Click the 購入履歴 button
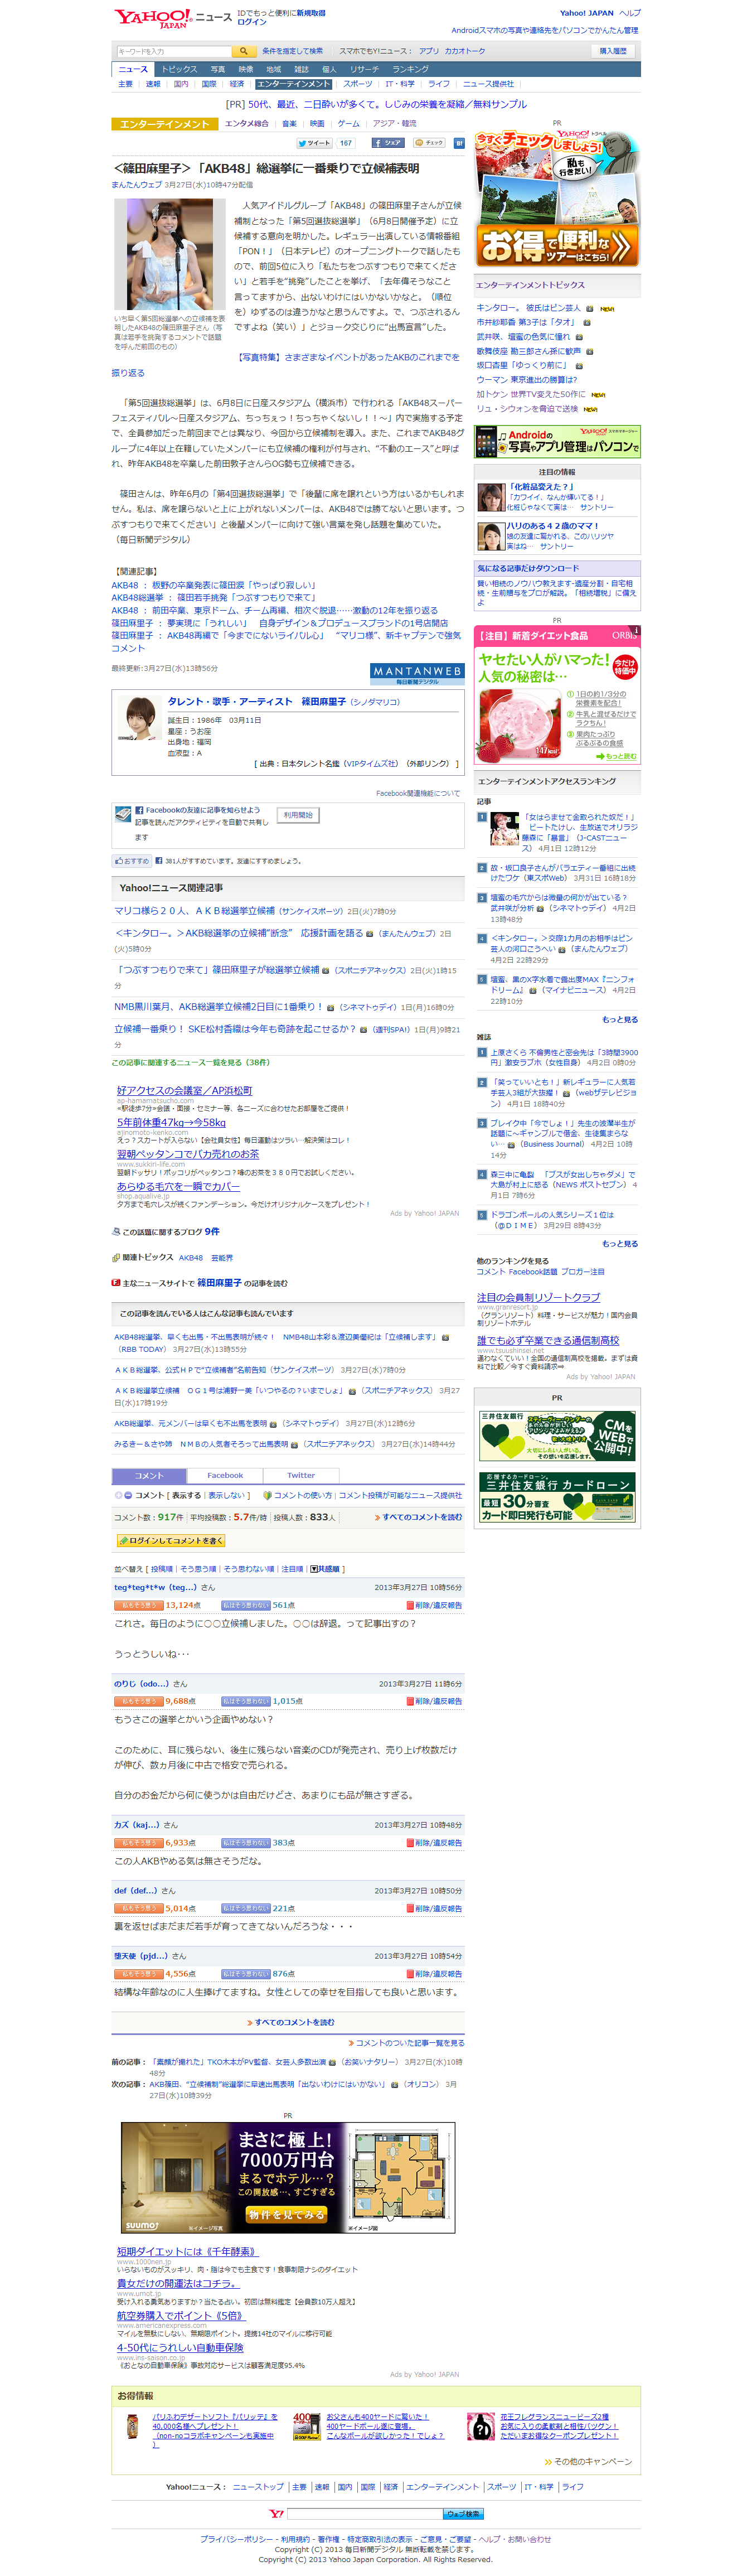Viewport: 752px width, 2576px height. [x=613, y=51]
